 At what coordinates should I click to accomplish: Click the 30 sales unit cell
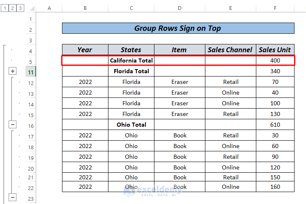coord(275,135)
